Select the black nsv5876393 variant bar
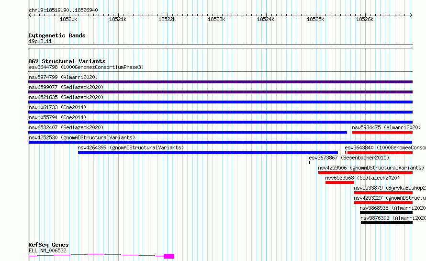Viewport: 426px width, 261px height. tap(387, 223)
